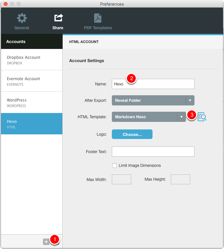
Task: Expand the After Export dropdown arrow
Action: click(190, 101)
